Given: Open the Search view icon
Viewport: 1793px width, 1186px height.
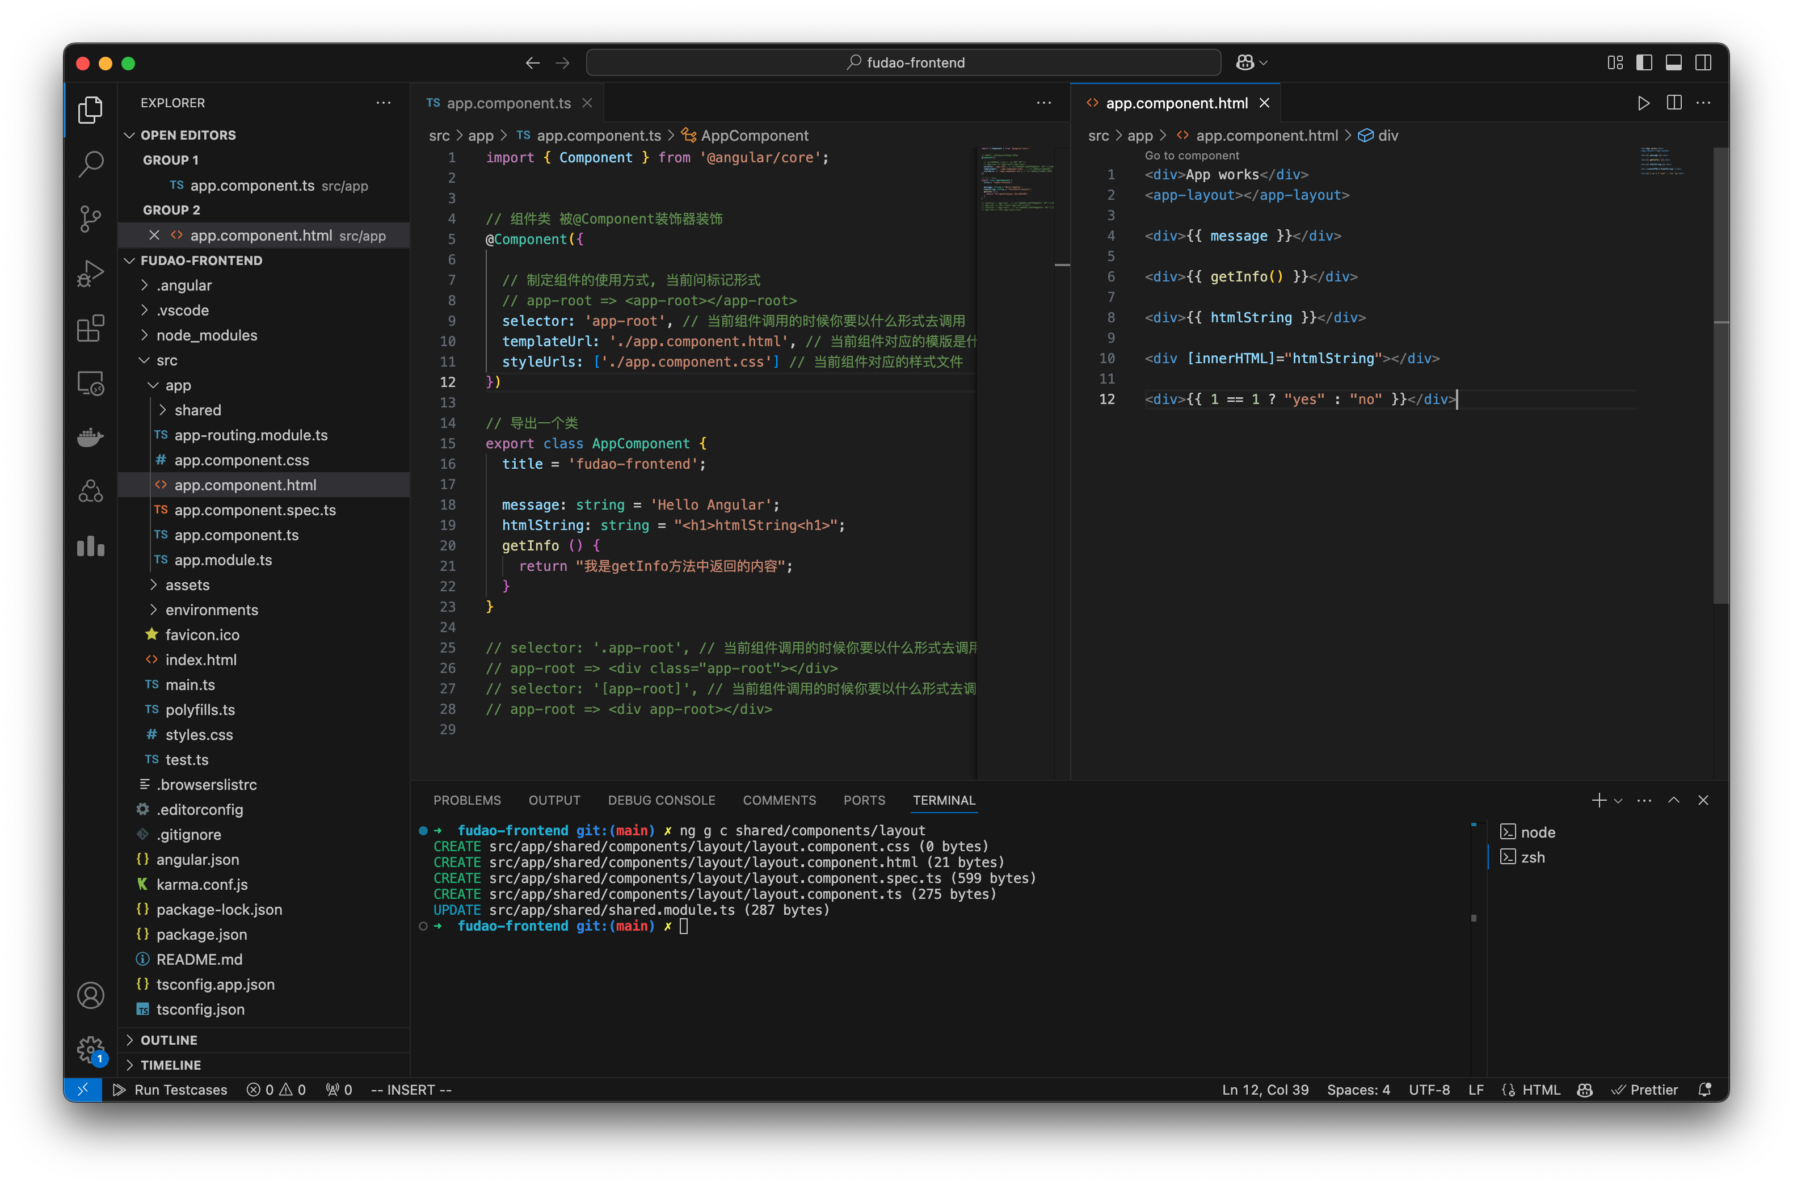Looking at the screenshot, I should click(91, 164).
